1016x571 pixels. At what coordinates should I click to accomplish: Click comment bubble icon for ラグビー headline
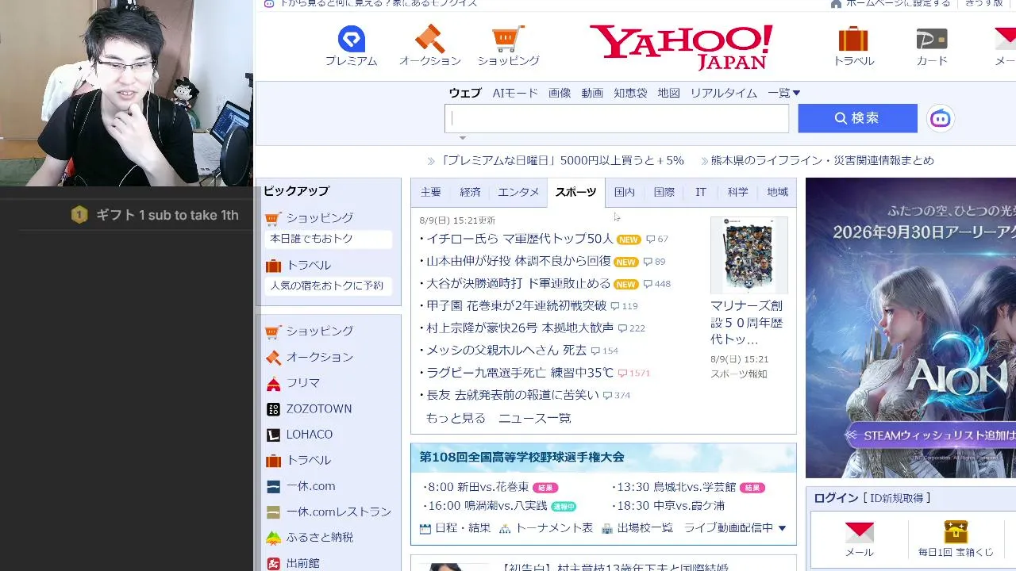pyautogui.click(x=622, y=373)
